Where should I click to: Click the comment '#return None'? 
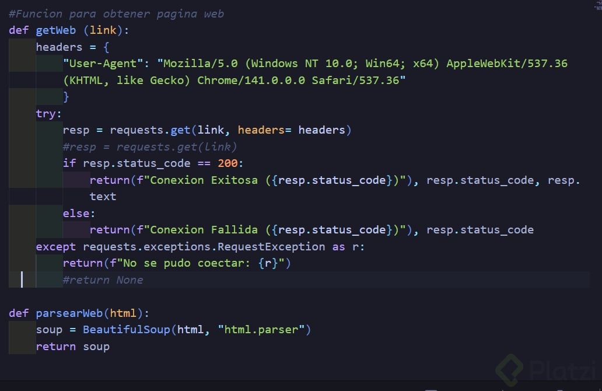[x=103, y=280]
